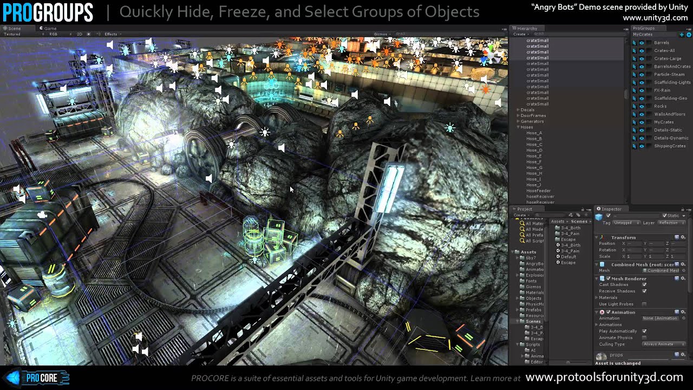Click the select-arrow icon for Barrels group
The image size is (693, 390).
click(635, 43)
